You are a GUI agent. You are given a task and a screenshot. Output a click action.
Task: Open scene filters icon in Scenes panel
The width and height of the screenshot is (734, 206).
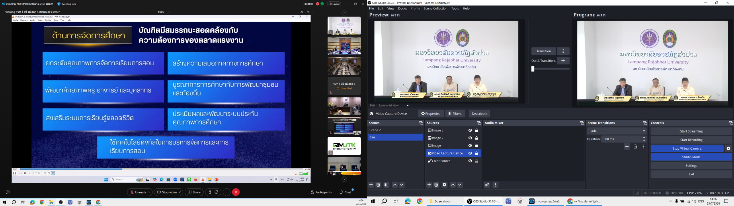click(386, 185)
